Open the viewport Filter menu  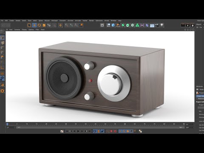(37, 30)
